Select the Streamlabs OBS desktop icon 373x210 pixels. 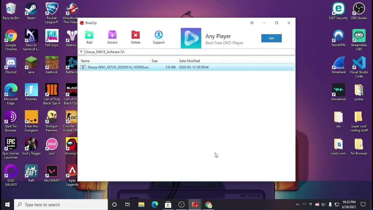(359, 40)
